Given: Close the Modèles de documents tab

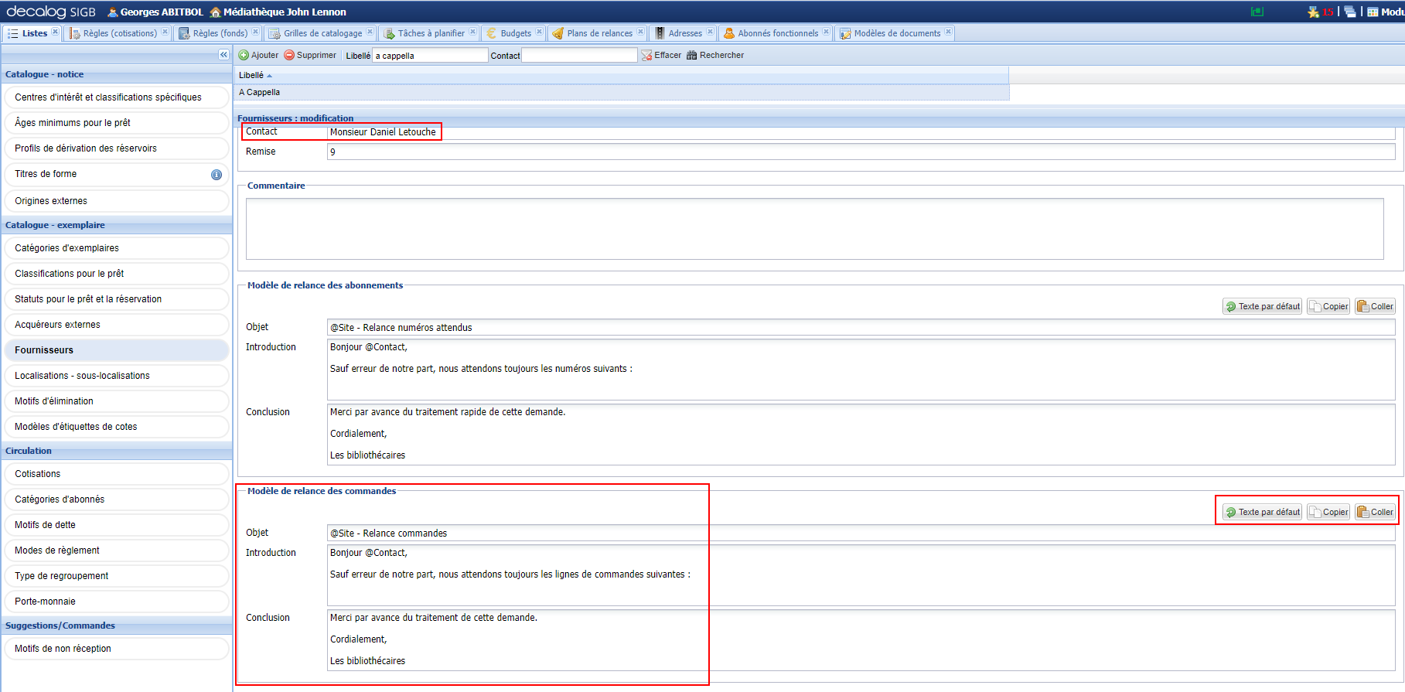Looking at the screenshot, I should click(948, 32).
